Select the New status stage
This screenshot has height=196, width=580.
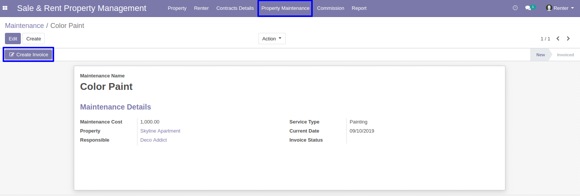tap(540, 55)
